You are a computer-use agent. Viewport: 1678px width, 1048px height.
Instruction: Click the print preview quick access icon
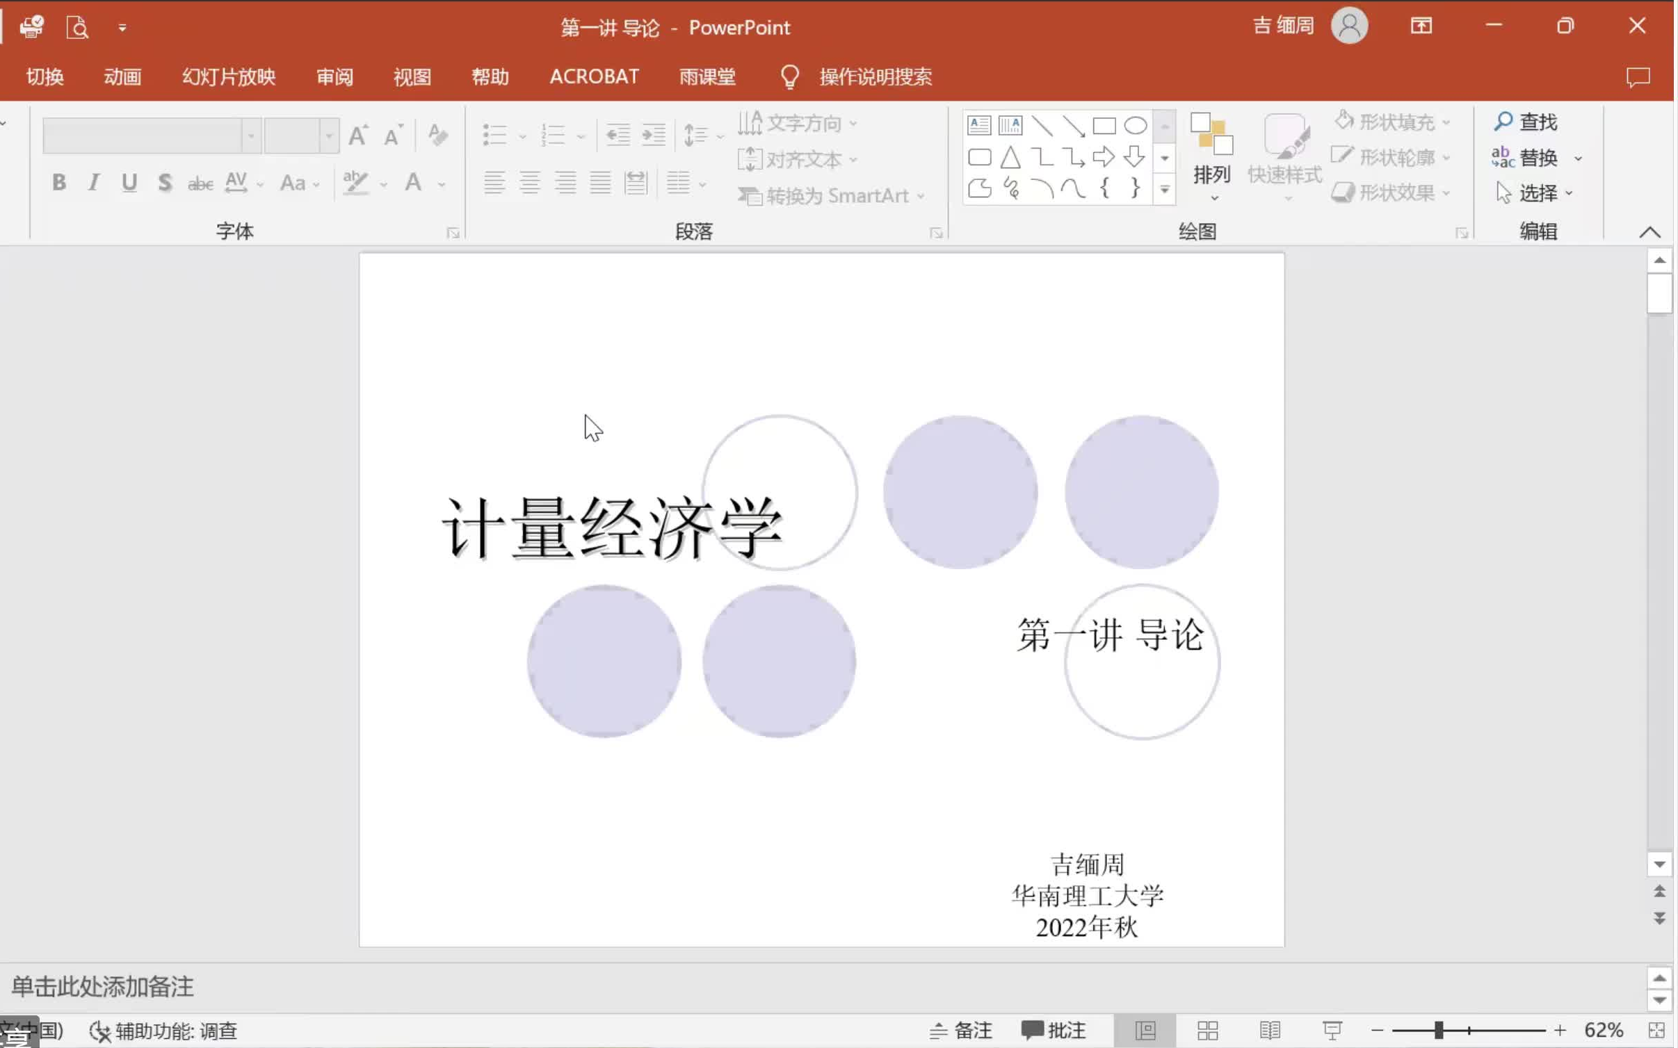(76, 27)
